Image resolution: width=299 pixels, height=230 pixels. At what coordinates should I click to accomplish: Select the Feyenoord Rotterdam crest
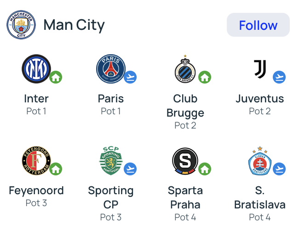[36, 161]
